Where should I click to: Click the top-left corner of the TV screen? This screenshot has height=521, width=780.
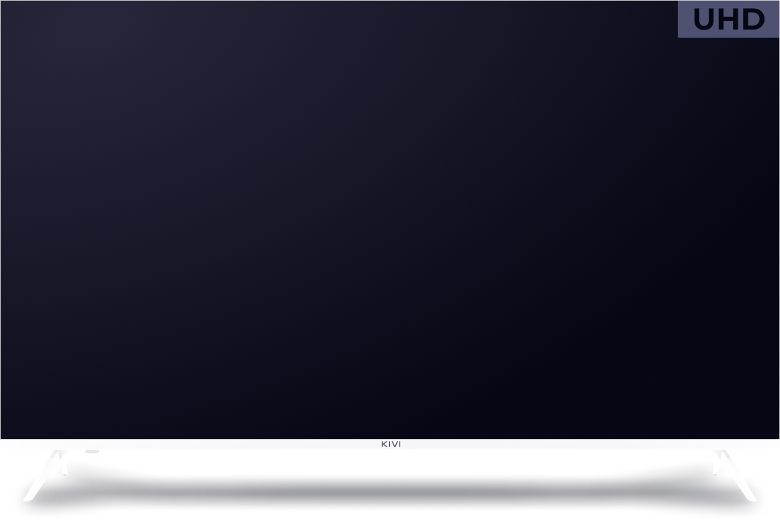coord(3,3)
